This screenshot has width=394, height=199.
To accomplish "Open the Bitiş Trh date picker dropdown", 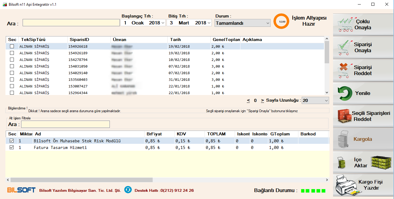I will (209, 23).
